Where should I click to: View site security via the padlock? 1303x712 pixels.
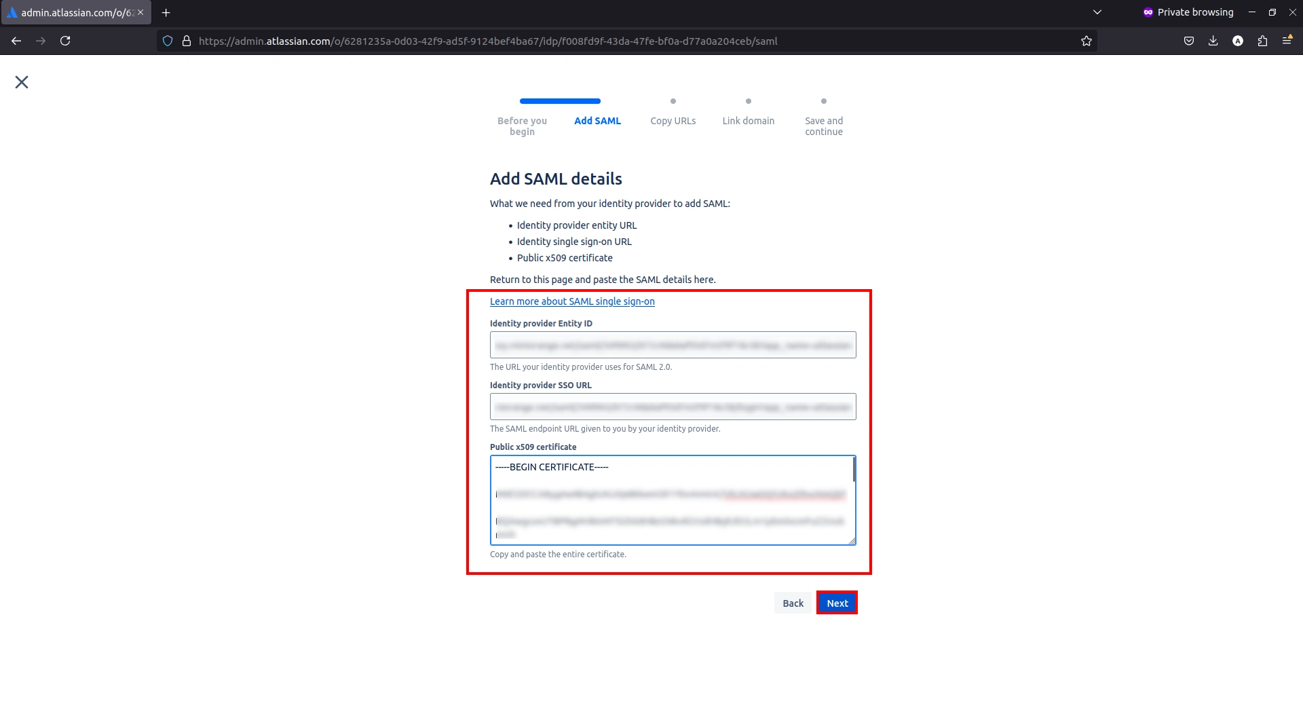187,41
